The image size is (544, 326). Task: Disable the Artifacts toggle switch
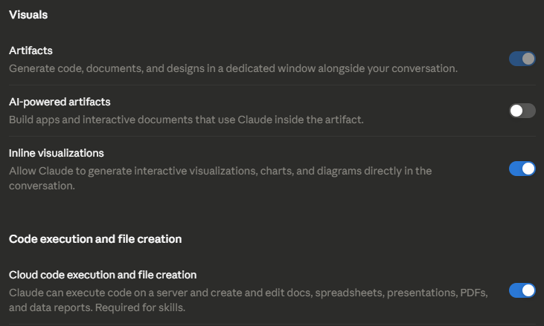pyautogui.click(x=522, y=59)
